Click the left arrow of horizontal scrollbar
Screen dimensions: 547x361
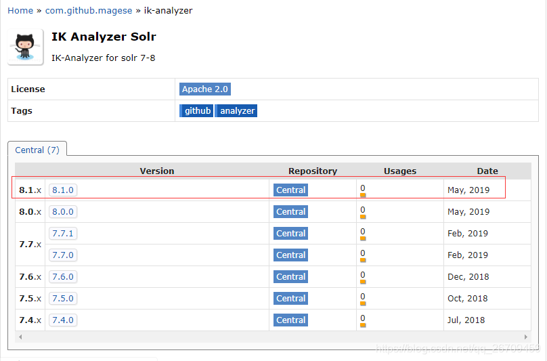(20, 337)
